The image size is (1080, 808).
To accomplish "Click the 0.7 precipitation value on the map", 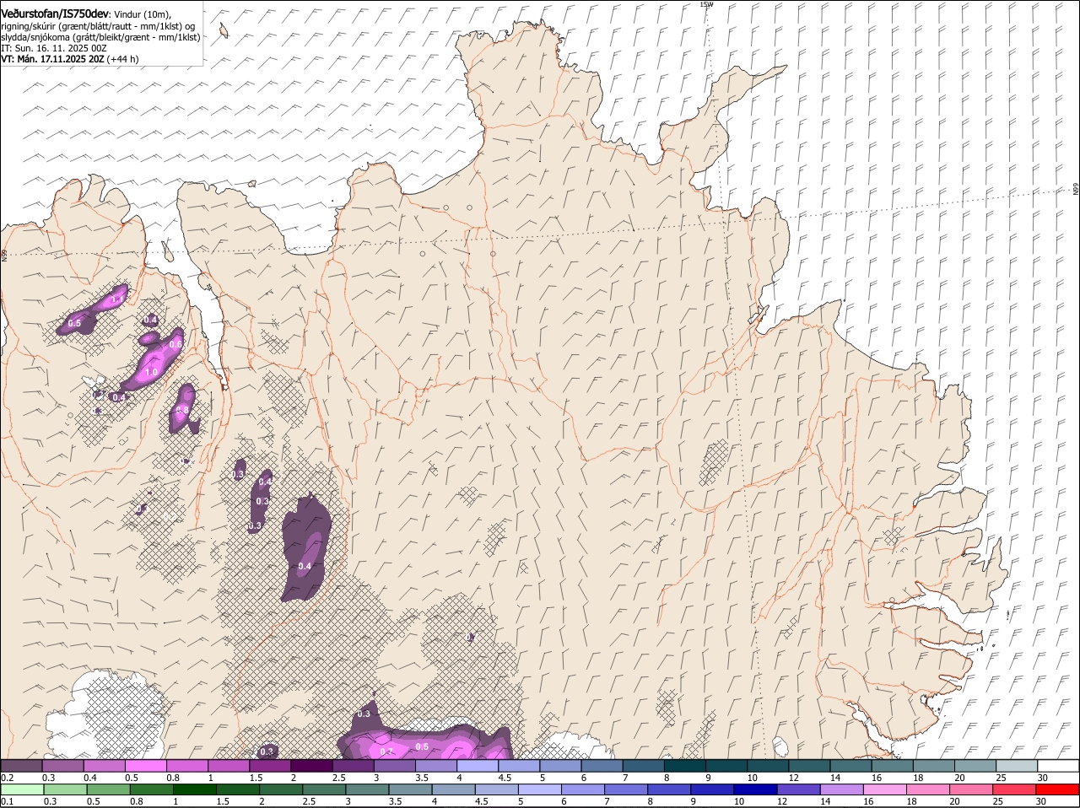I will click(386, 751).
